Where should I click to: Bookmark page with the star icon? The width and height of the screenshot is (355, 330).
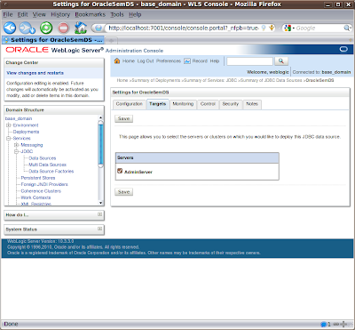(272, 28)
